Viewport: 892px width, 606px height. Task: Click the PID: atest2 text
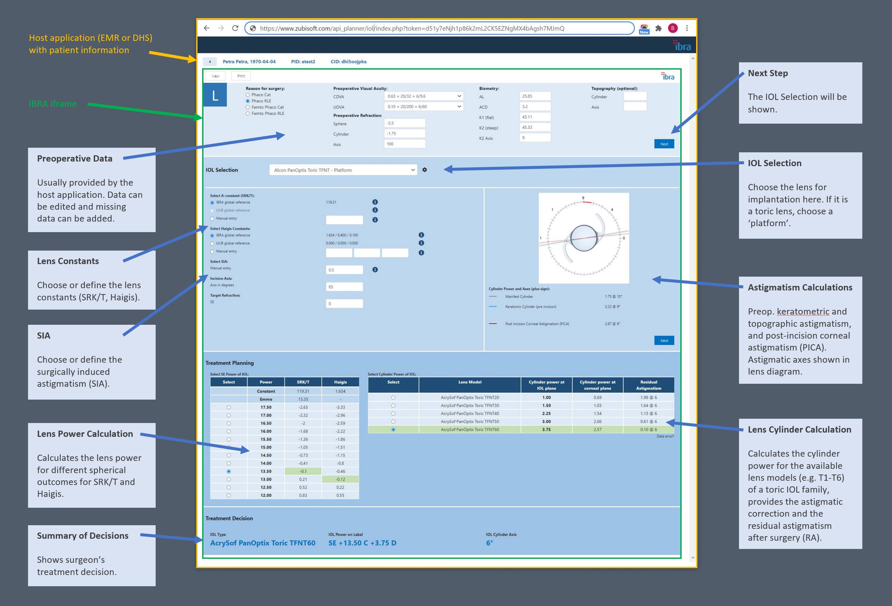point(303,61)
